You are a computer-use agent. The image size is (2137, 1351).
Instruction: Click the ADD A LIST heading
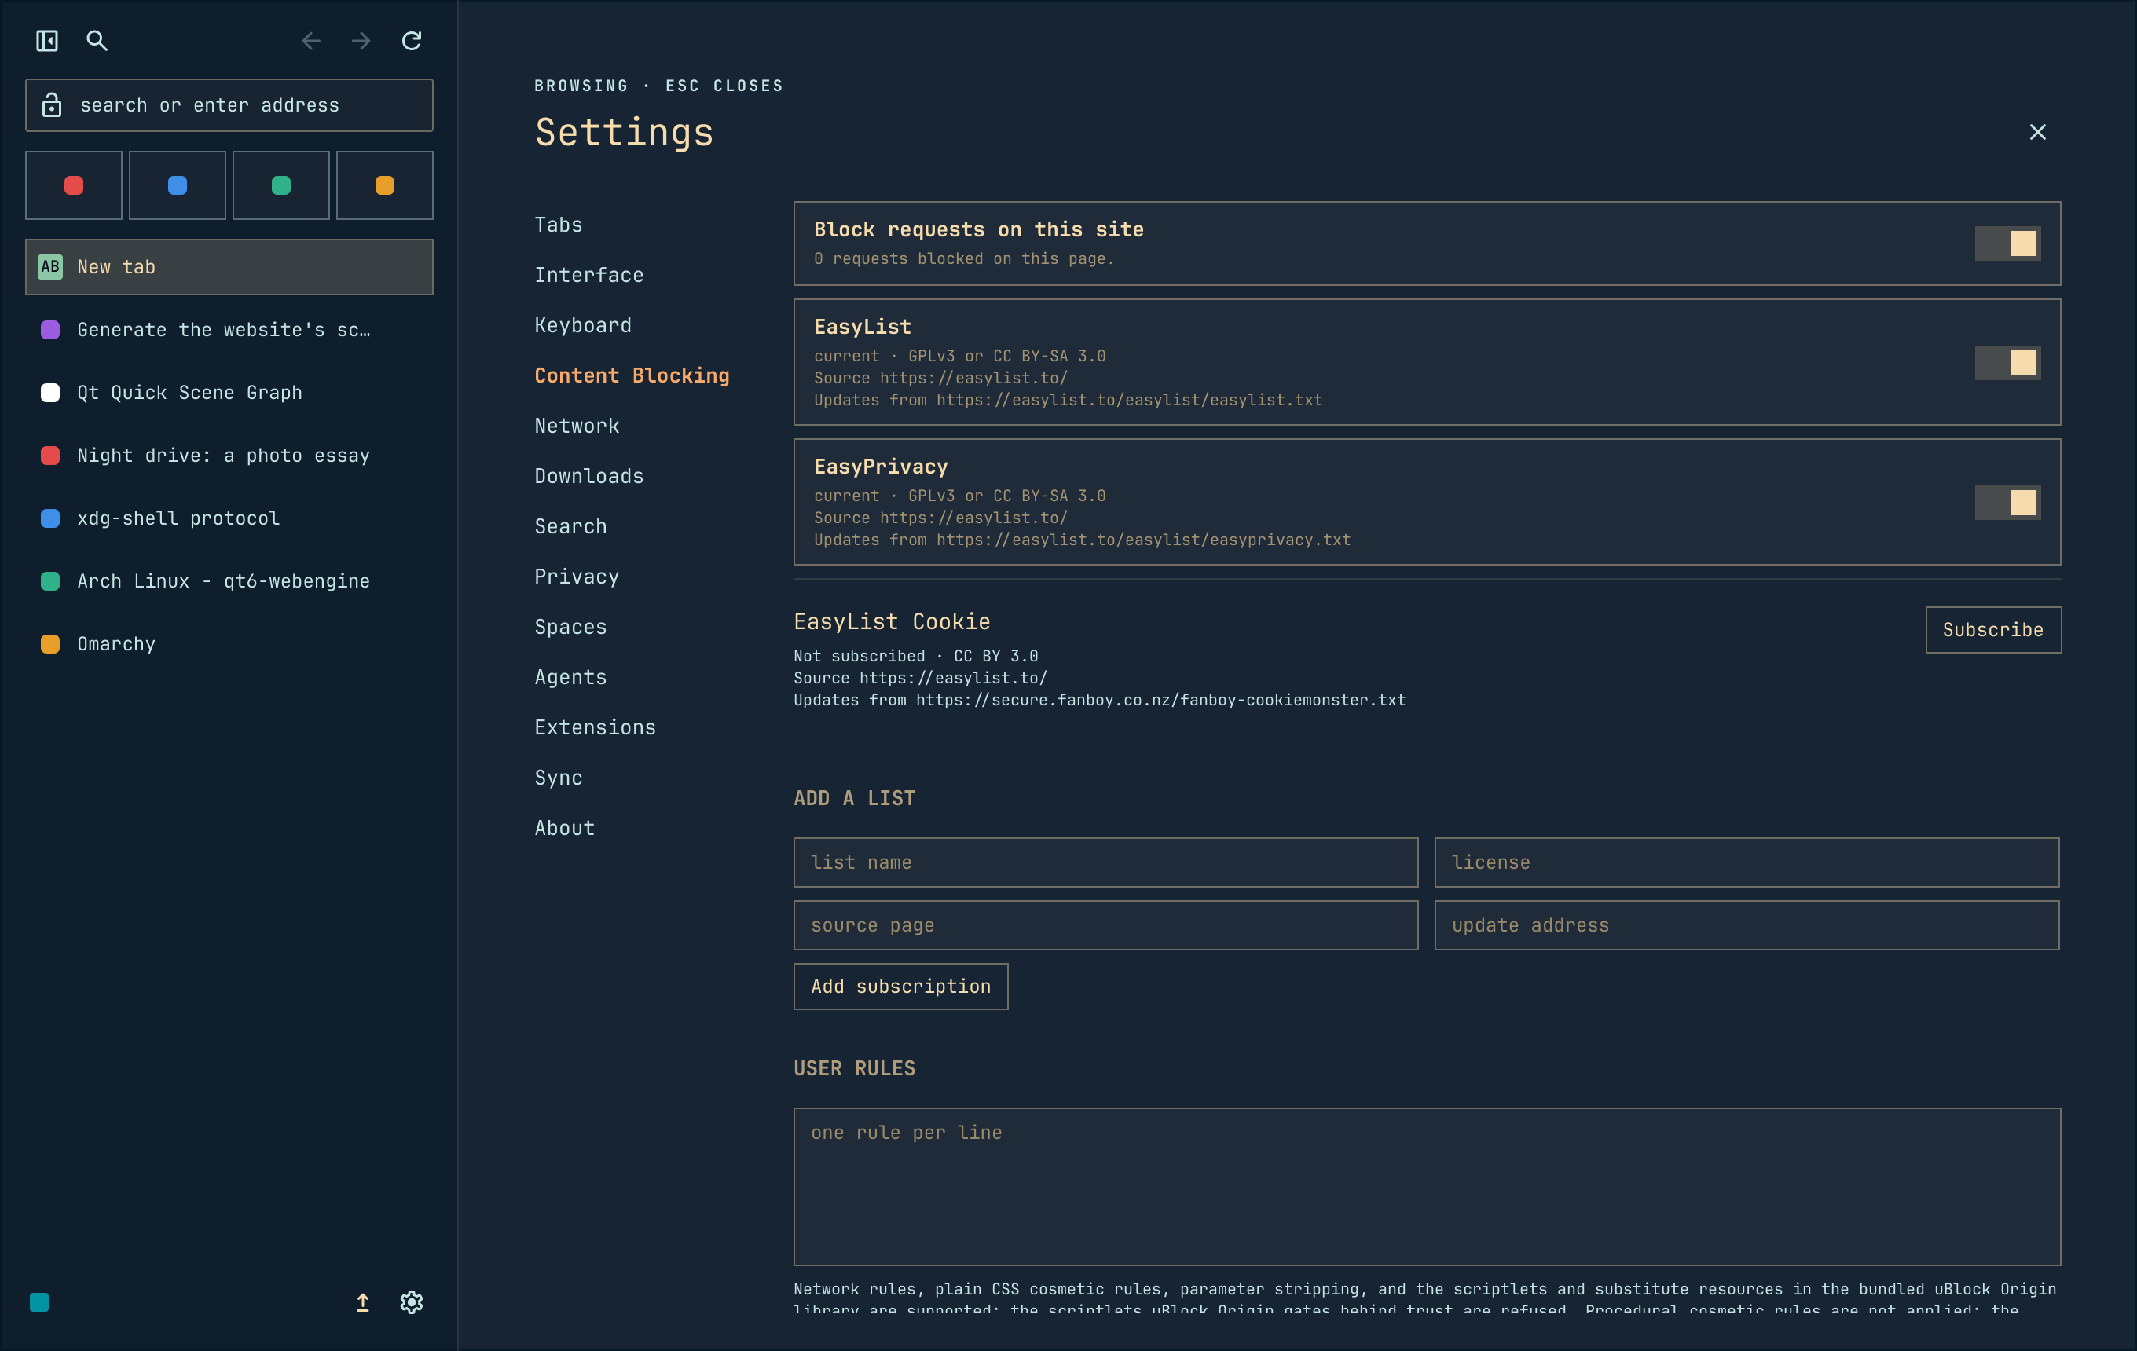click(x=855, y=798)
